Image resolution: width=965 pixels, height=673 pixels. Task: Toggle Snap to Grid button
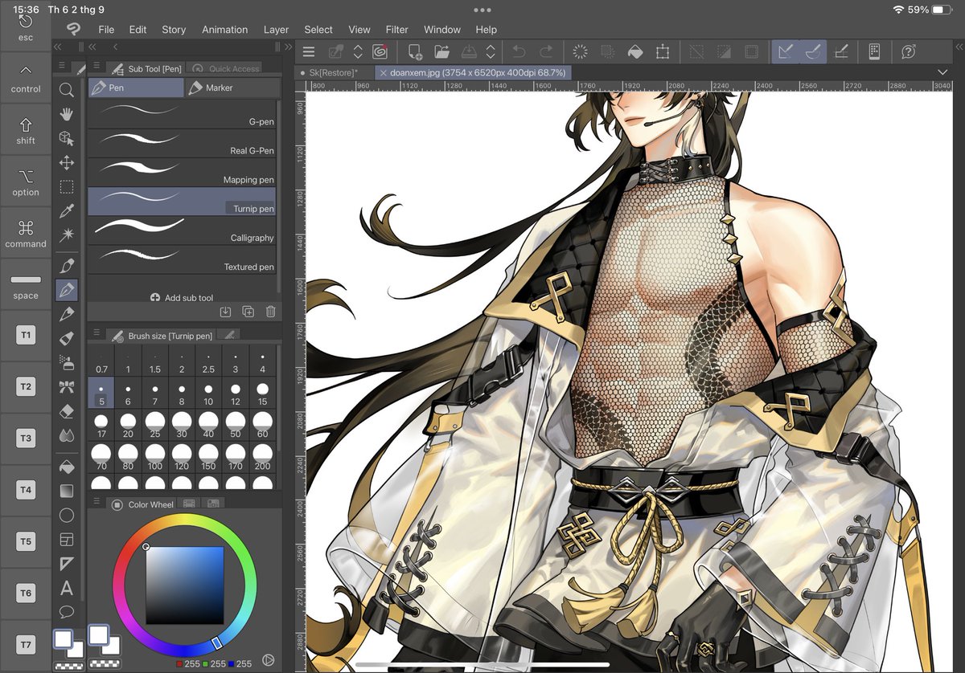[840, 51]
